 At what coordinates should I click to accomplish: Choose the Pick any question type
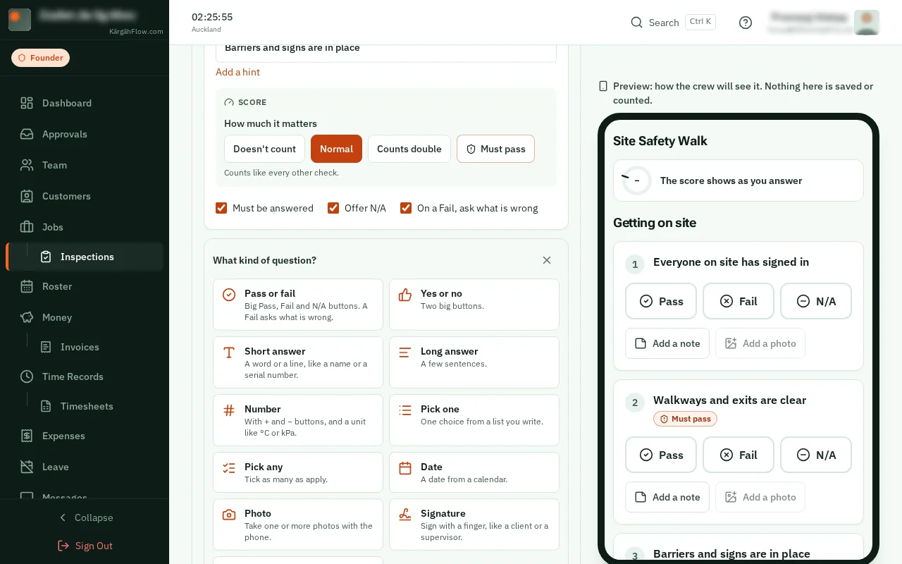tap(298, 472)
